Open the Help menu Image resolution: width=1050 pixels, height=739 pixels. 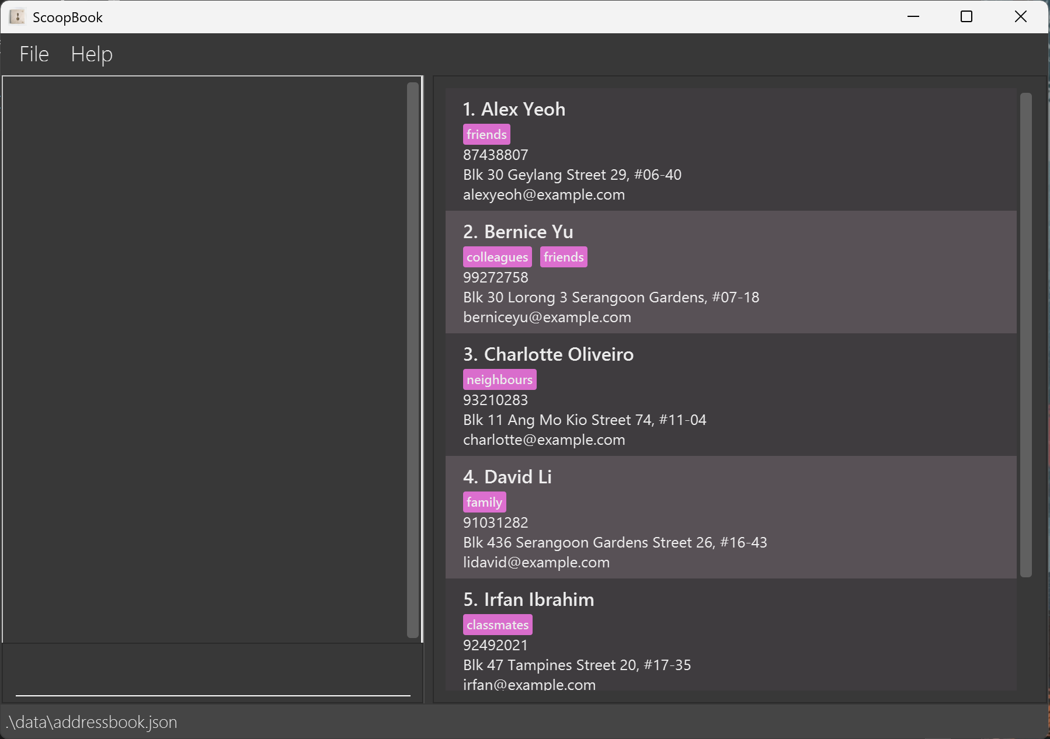[92, 54]
